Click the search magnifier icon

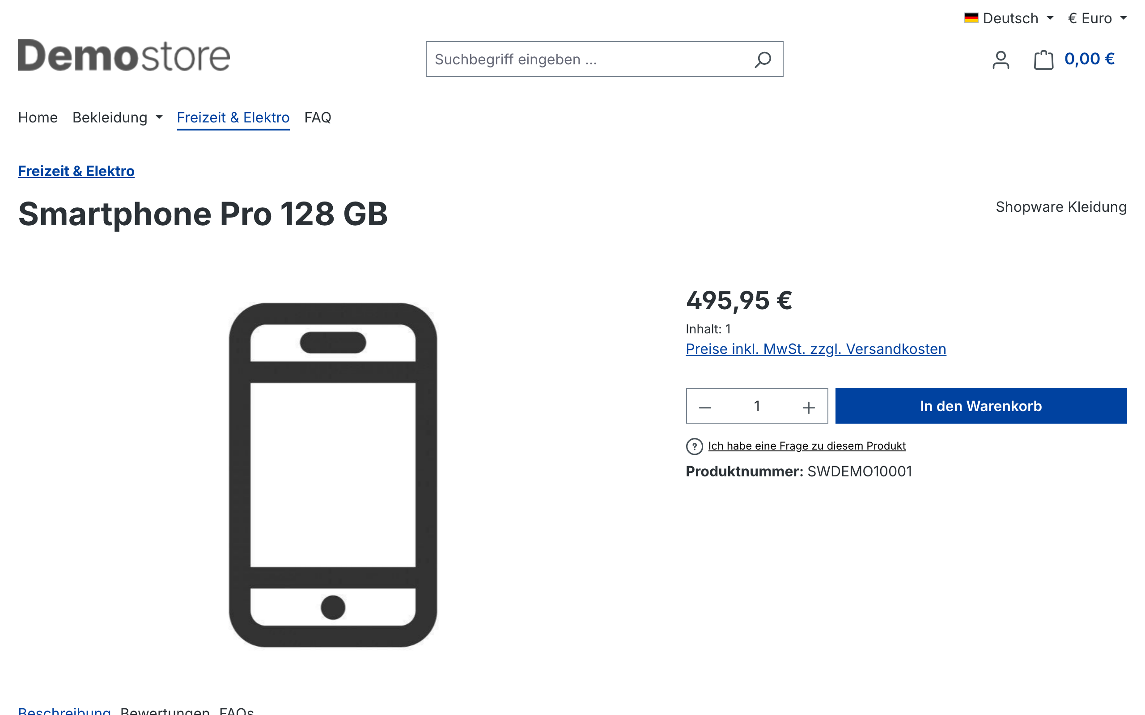coord(763,59)
